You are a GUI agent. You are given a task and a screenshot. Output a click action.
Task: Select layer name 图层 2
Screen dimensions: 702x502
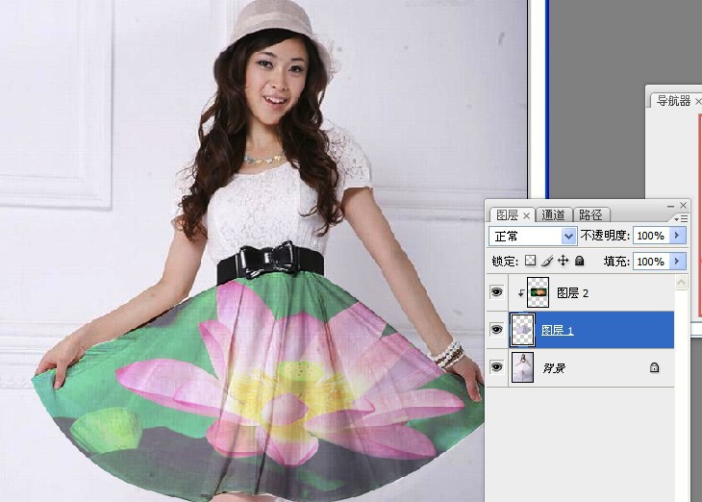572,293
